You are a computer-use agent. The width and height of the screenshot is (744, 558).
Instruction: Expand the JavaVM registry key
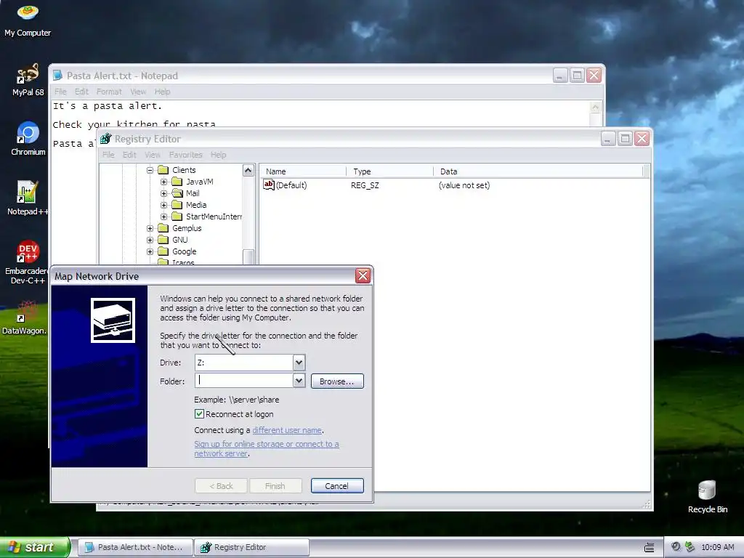pyautogui.click(x=163, y=182)
